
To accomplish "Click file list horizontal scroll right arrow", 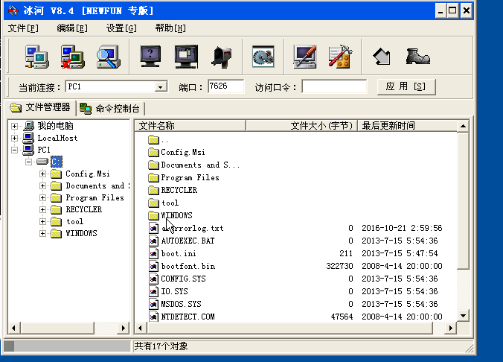I will [451, 328].
